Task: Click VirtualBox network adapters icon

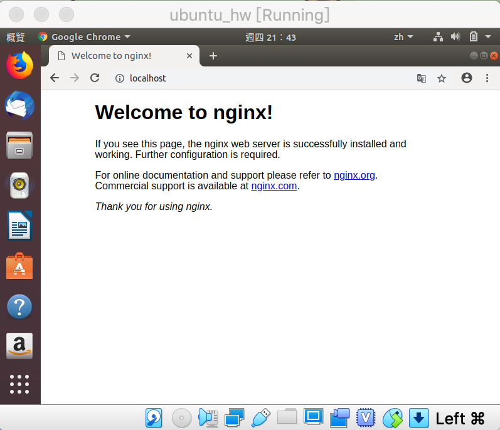Action: [x=234, y=417]
